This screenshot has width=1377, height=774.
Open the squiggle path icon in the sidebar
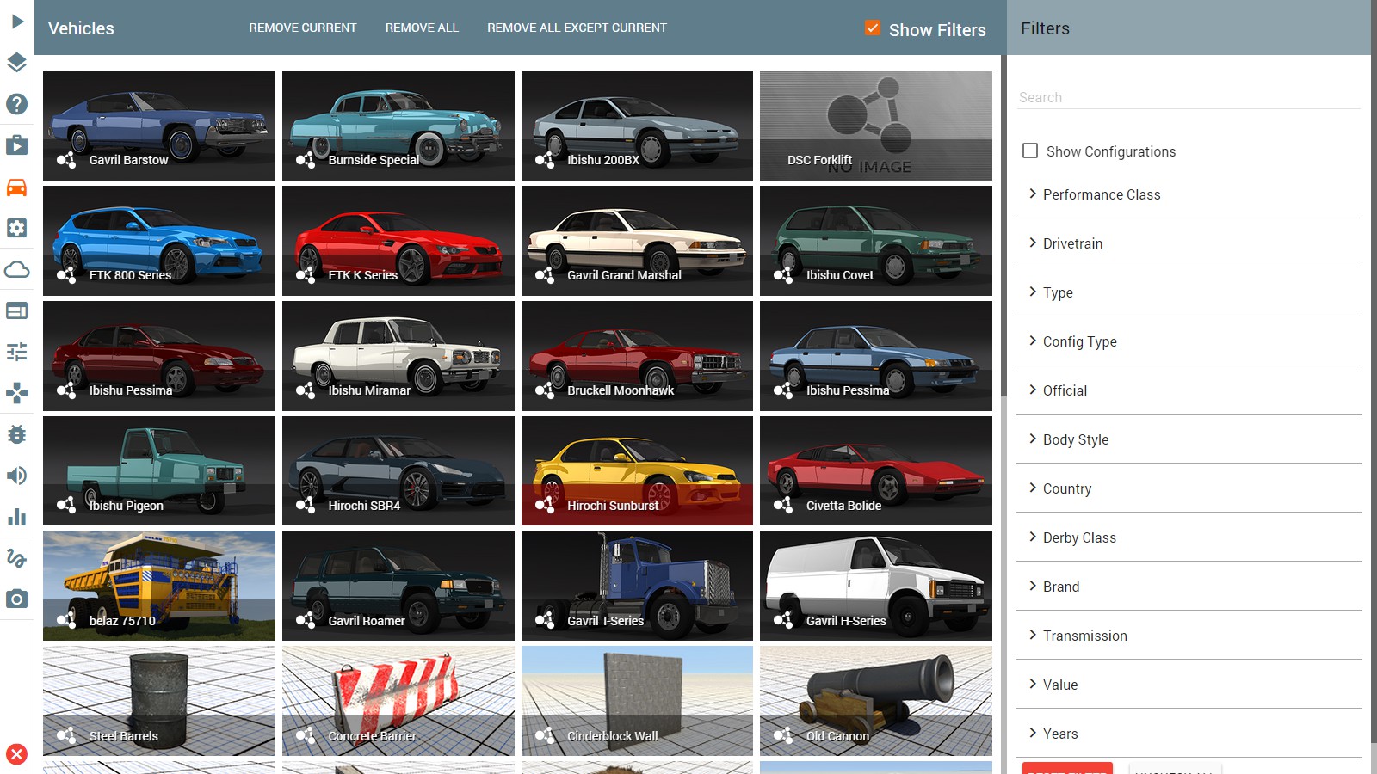coord(16,558)
